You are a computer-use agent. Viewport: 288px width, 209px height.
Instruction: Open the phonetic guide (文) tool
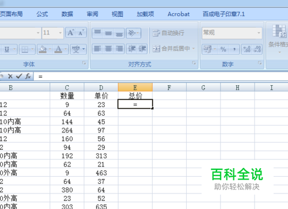(76, 50)
